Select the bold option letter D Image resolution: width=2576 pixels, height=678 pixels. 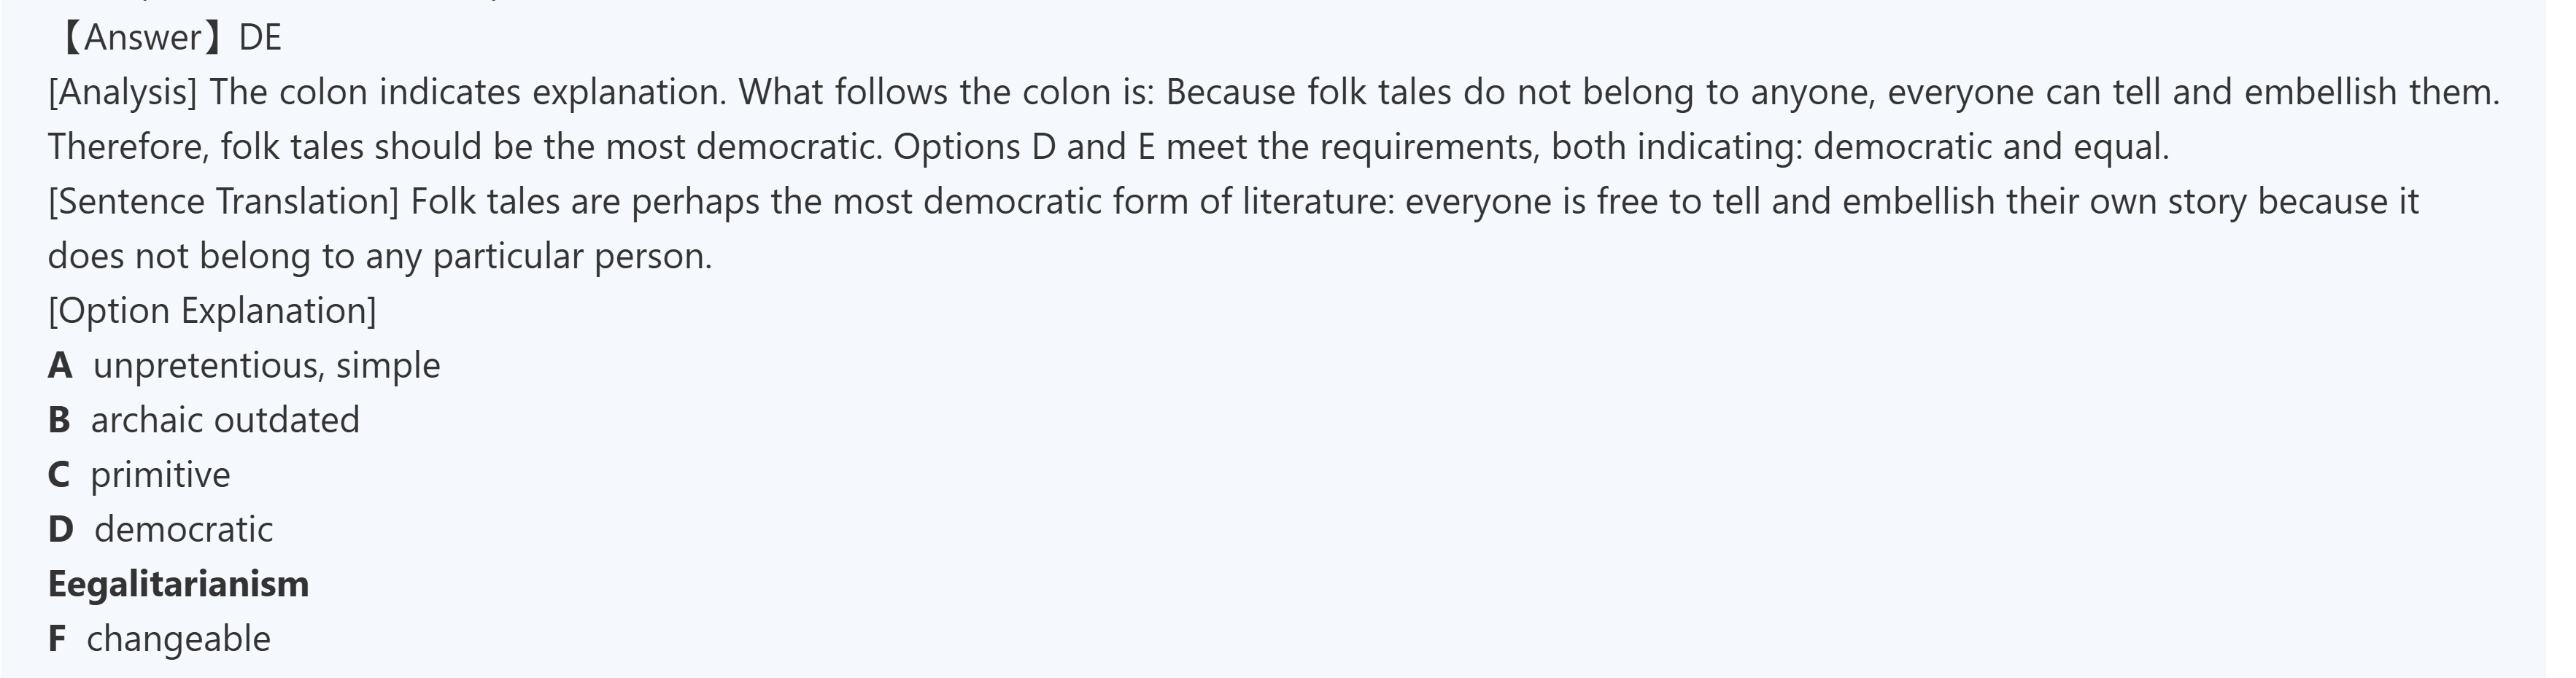[60, 529]
